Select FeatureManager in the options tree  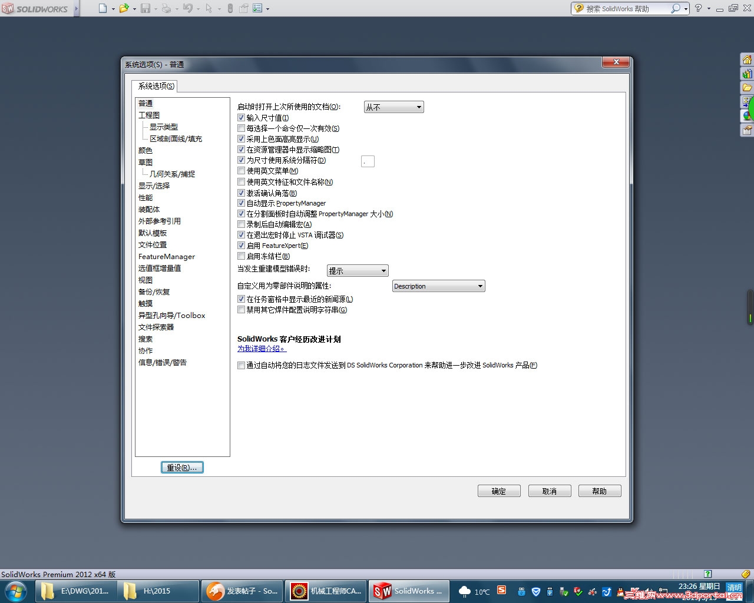click(167, 257)
